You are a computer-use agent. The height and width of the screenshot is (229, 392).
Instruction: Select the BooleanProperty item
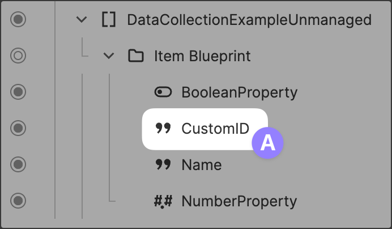click(x=239, y=92)
